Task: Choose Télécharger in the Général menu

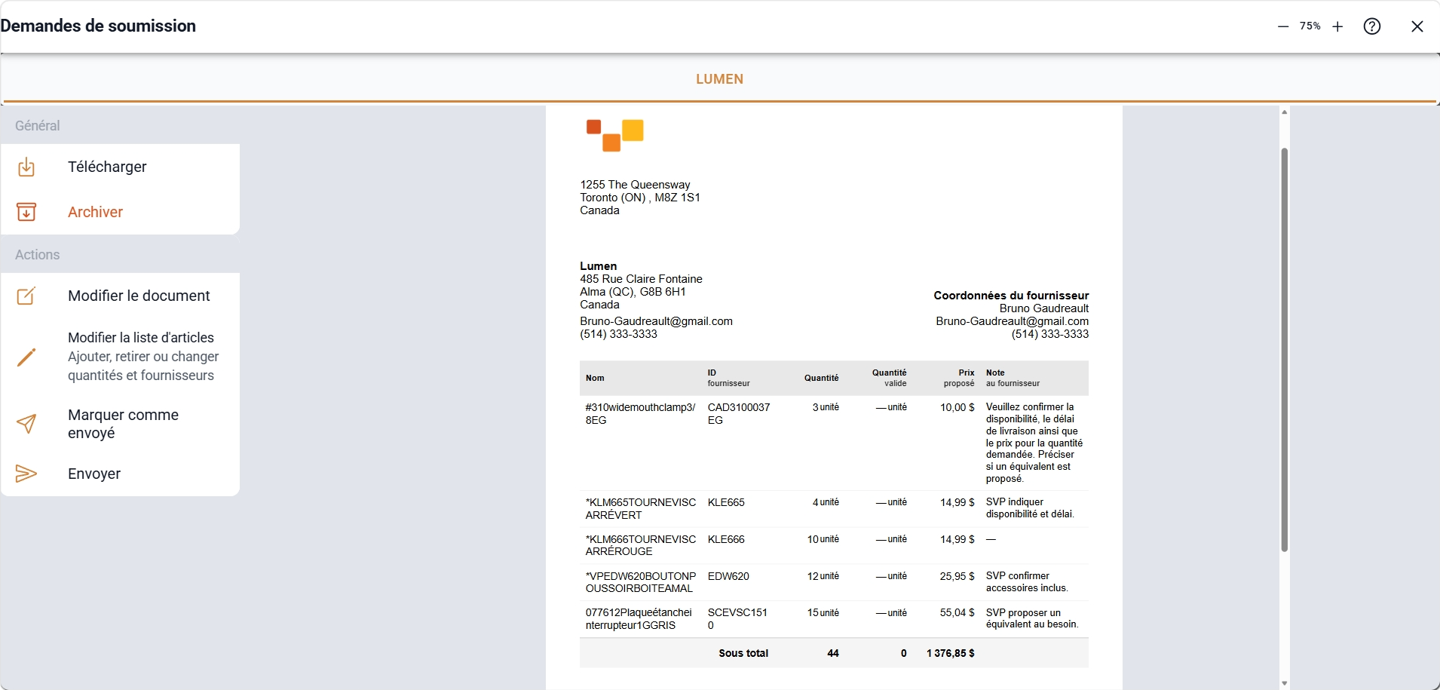Action: tap(107, 167)
